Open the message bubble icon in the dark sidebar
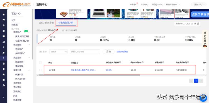 pos(4,36)
